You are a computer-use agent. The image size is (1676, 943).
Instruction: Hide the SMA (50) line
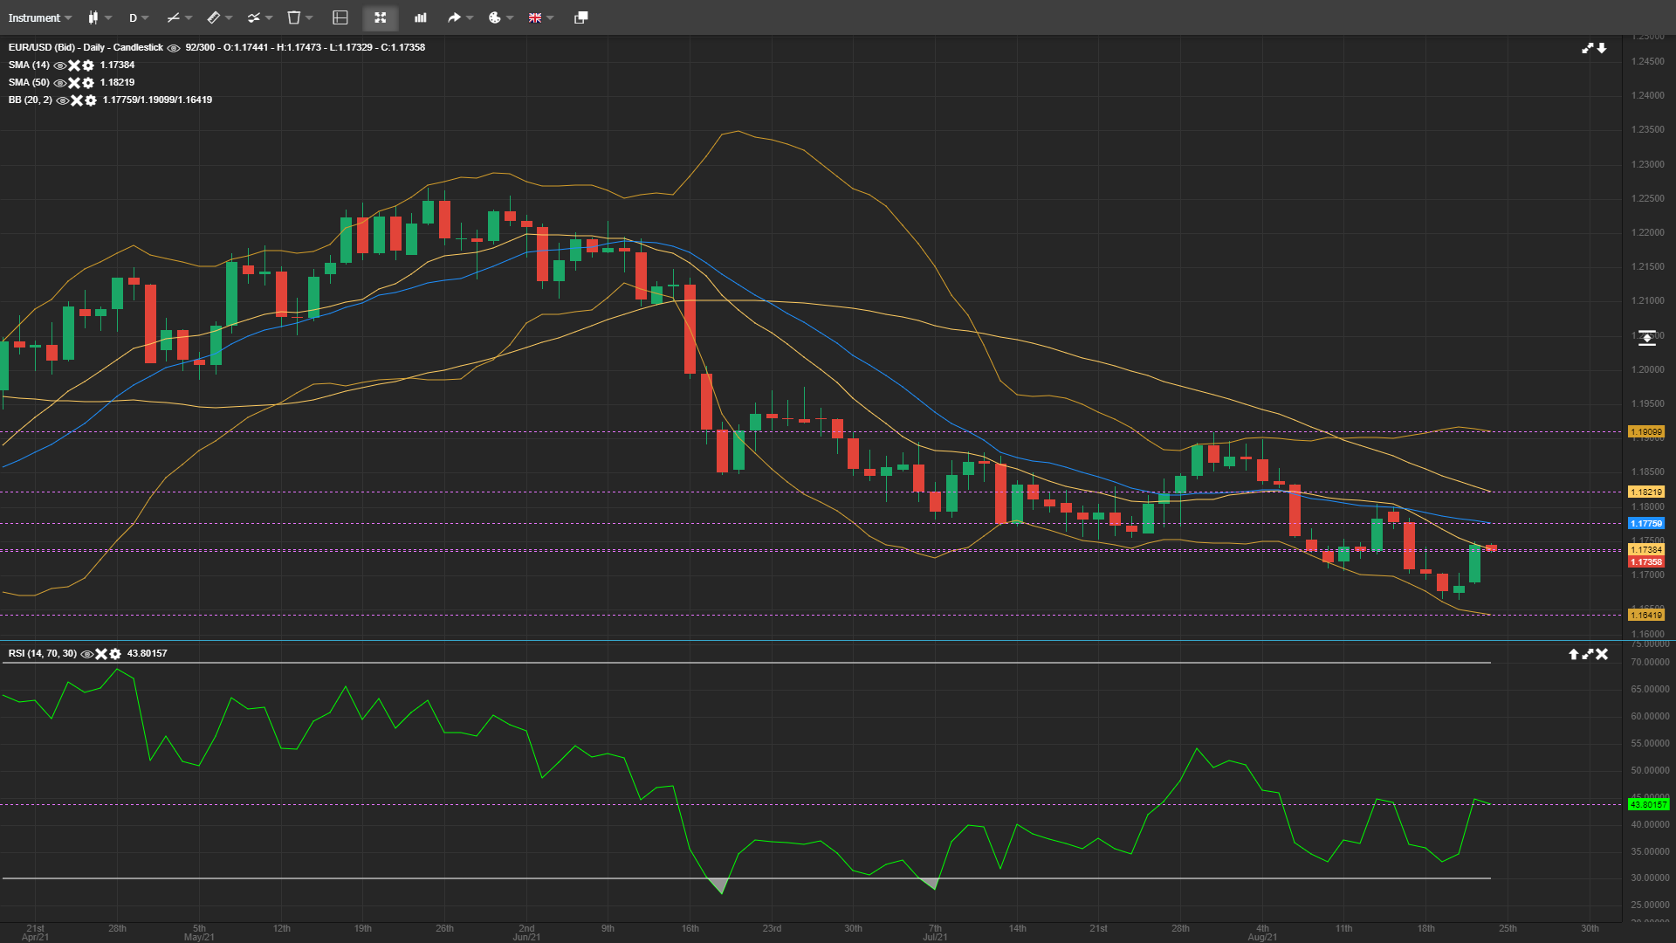click(60, 83)
